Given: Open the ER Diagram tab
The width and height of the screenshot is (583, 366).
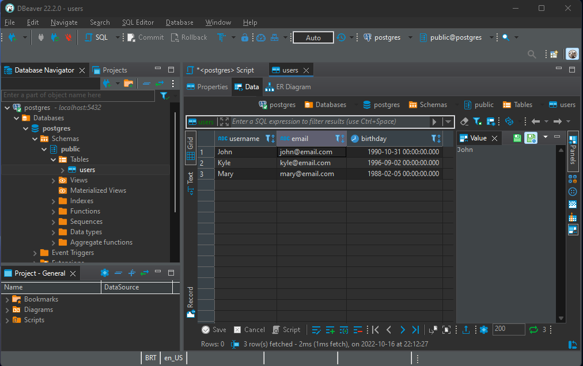Looking at the screenshot, I should click(x=288, y=87).
